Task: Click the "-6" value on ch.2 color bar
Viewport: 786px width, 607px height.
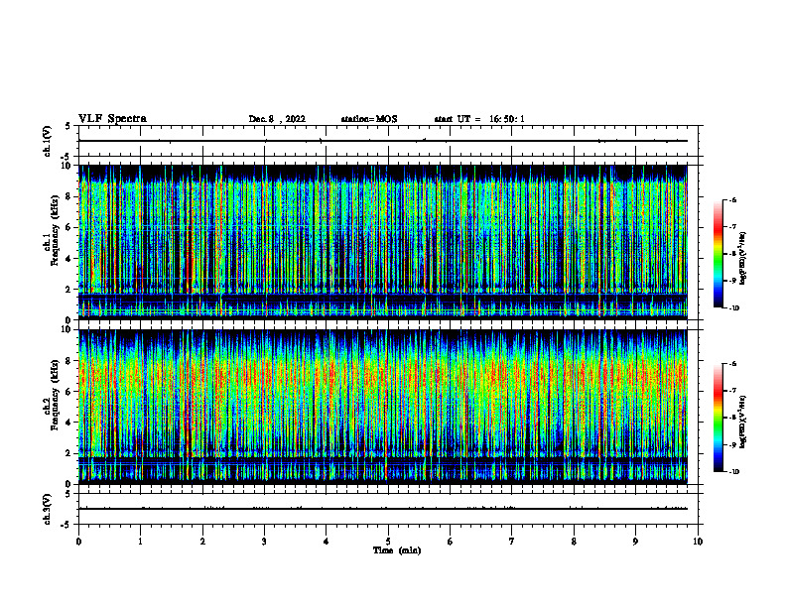Action: pyautogui.click(x=732, y=364)
